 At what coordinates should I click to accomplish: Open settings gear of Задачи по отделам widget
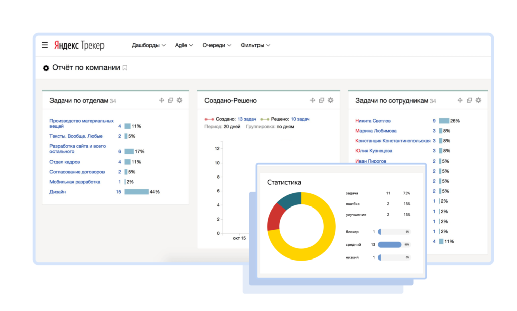coord(179,100)
